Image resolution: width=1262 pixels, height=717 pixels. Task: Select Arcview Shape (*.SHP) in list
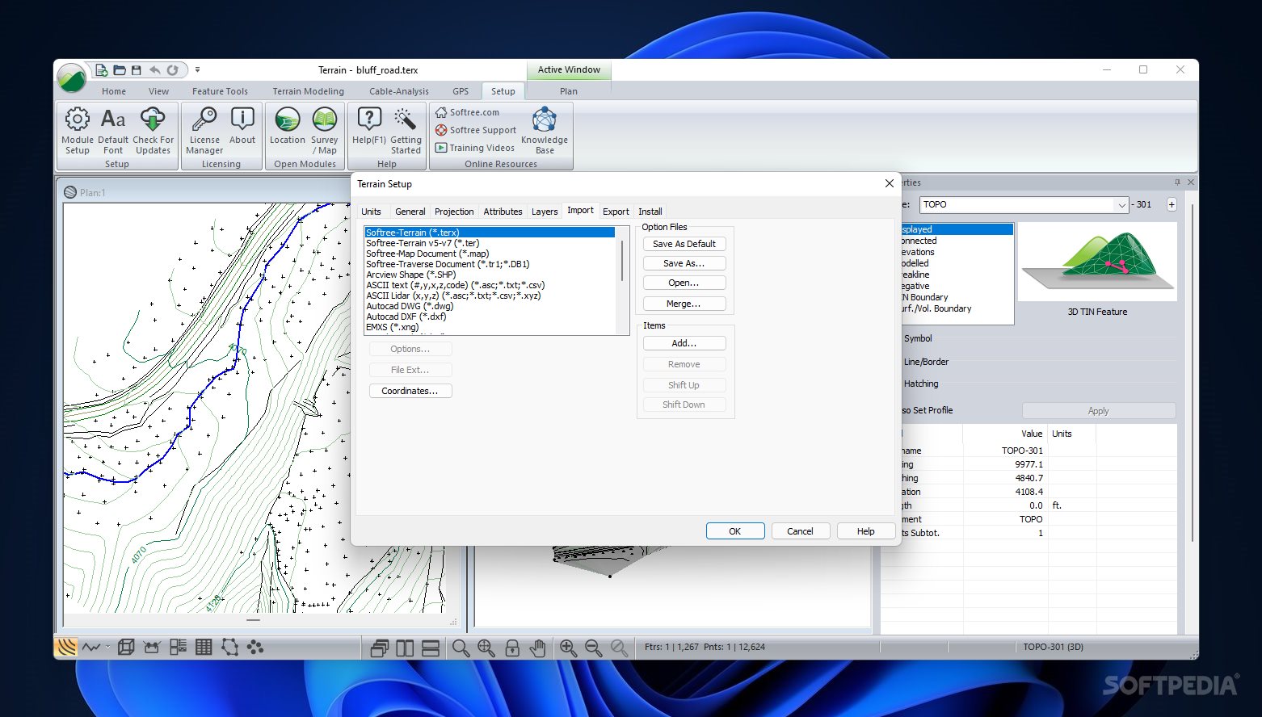click(411, 275)
